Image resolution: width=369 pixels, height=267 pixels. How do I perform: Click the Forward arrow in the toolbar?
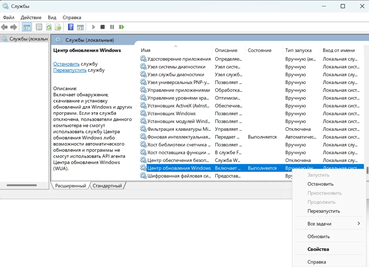coord(14,27)
